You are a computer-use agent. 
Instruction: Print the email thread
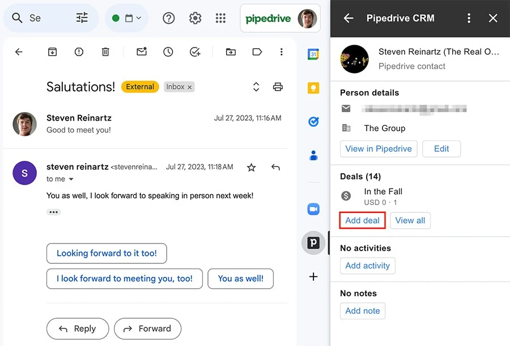(x=278, y=87)
